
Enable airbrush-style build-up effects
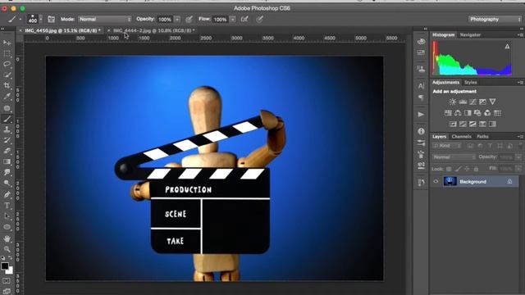(x=244, y=20)
